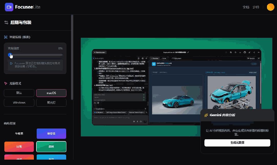Choose the 日落 canvas background
Screen dimensions: 277x165
[19, 146]
